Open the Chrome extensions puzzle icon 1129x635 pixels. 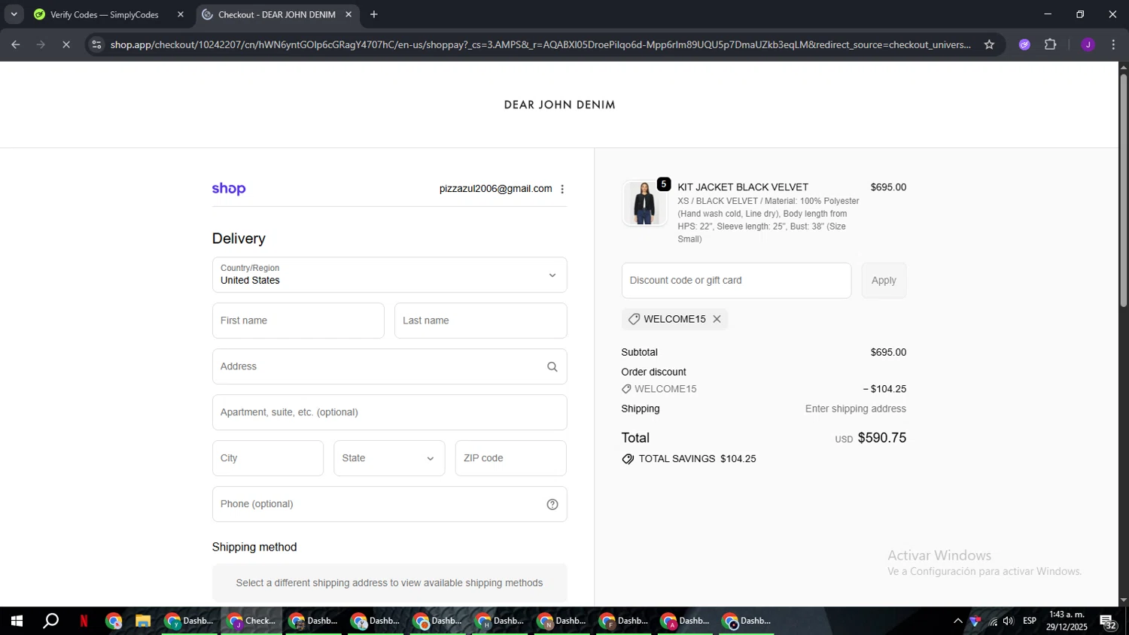coord(1051,45)
